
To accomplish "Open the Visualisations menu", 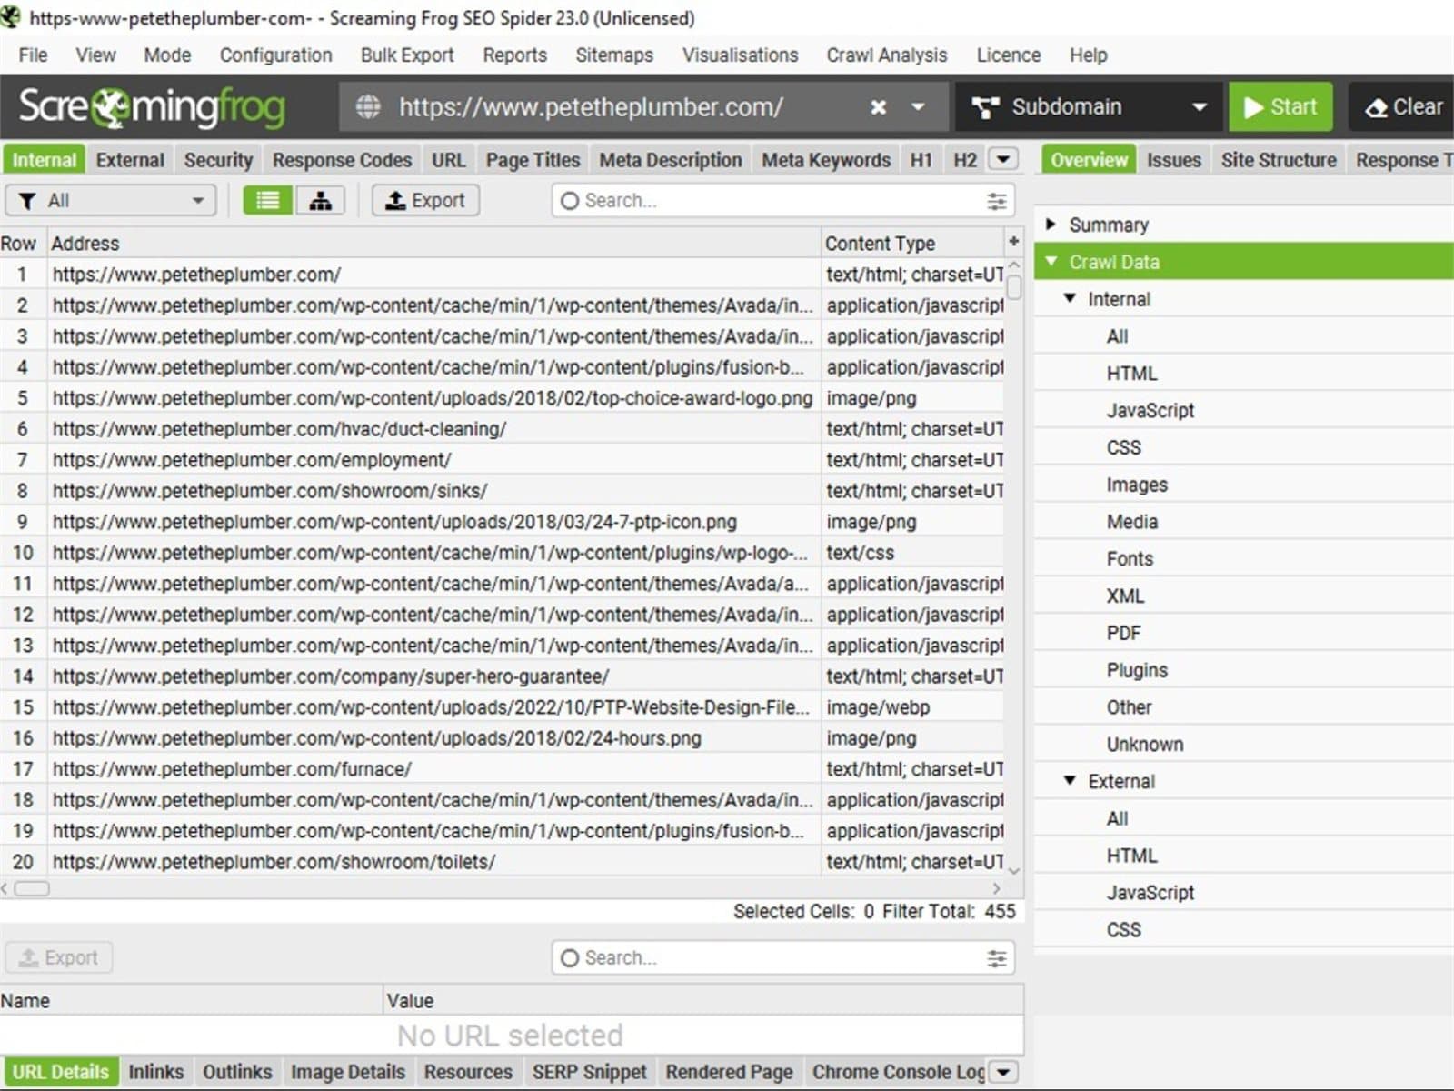I will (x=741, y=55).
